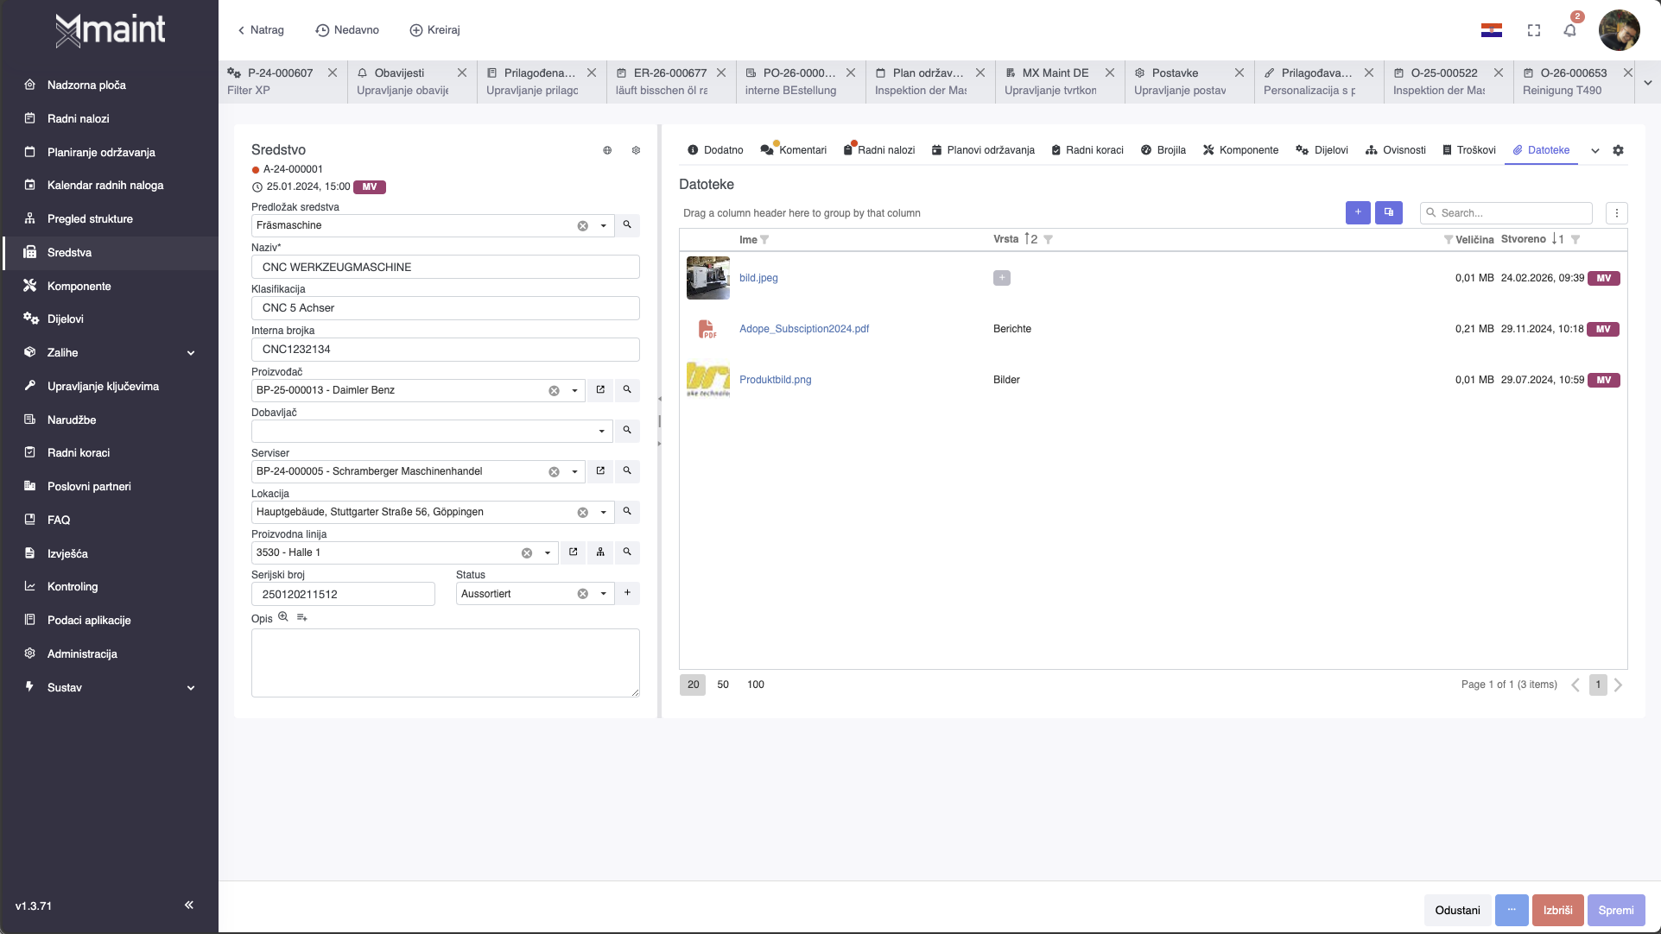Collapse the sidebar with double-chevron icon

click(x=188, y=905)
